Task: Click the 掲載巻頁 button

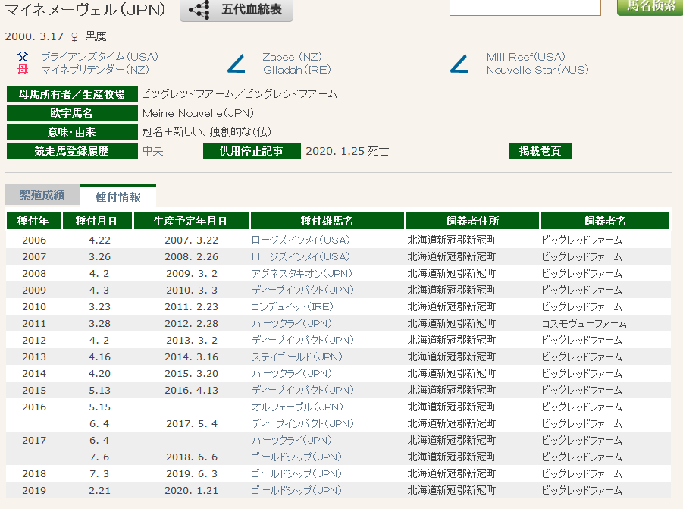Action: click(x=540, y=151)
